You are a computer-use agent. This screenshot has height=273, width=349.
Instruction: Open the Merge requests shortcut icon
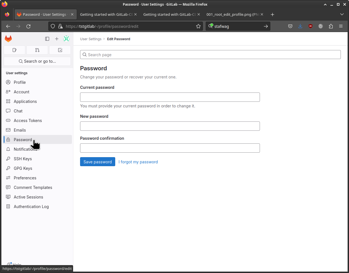pos(37,50)
